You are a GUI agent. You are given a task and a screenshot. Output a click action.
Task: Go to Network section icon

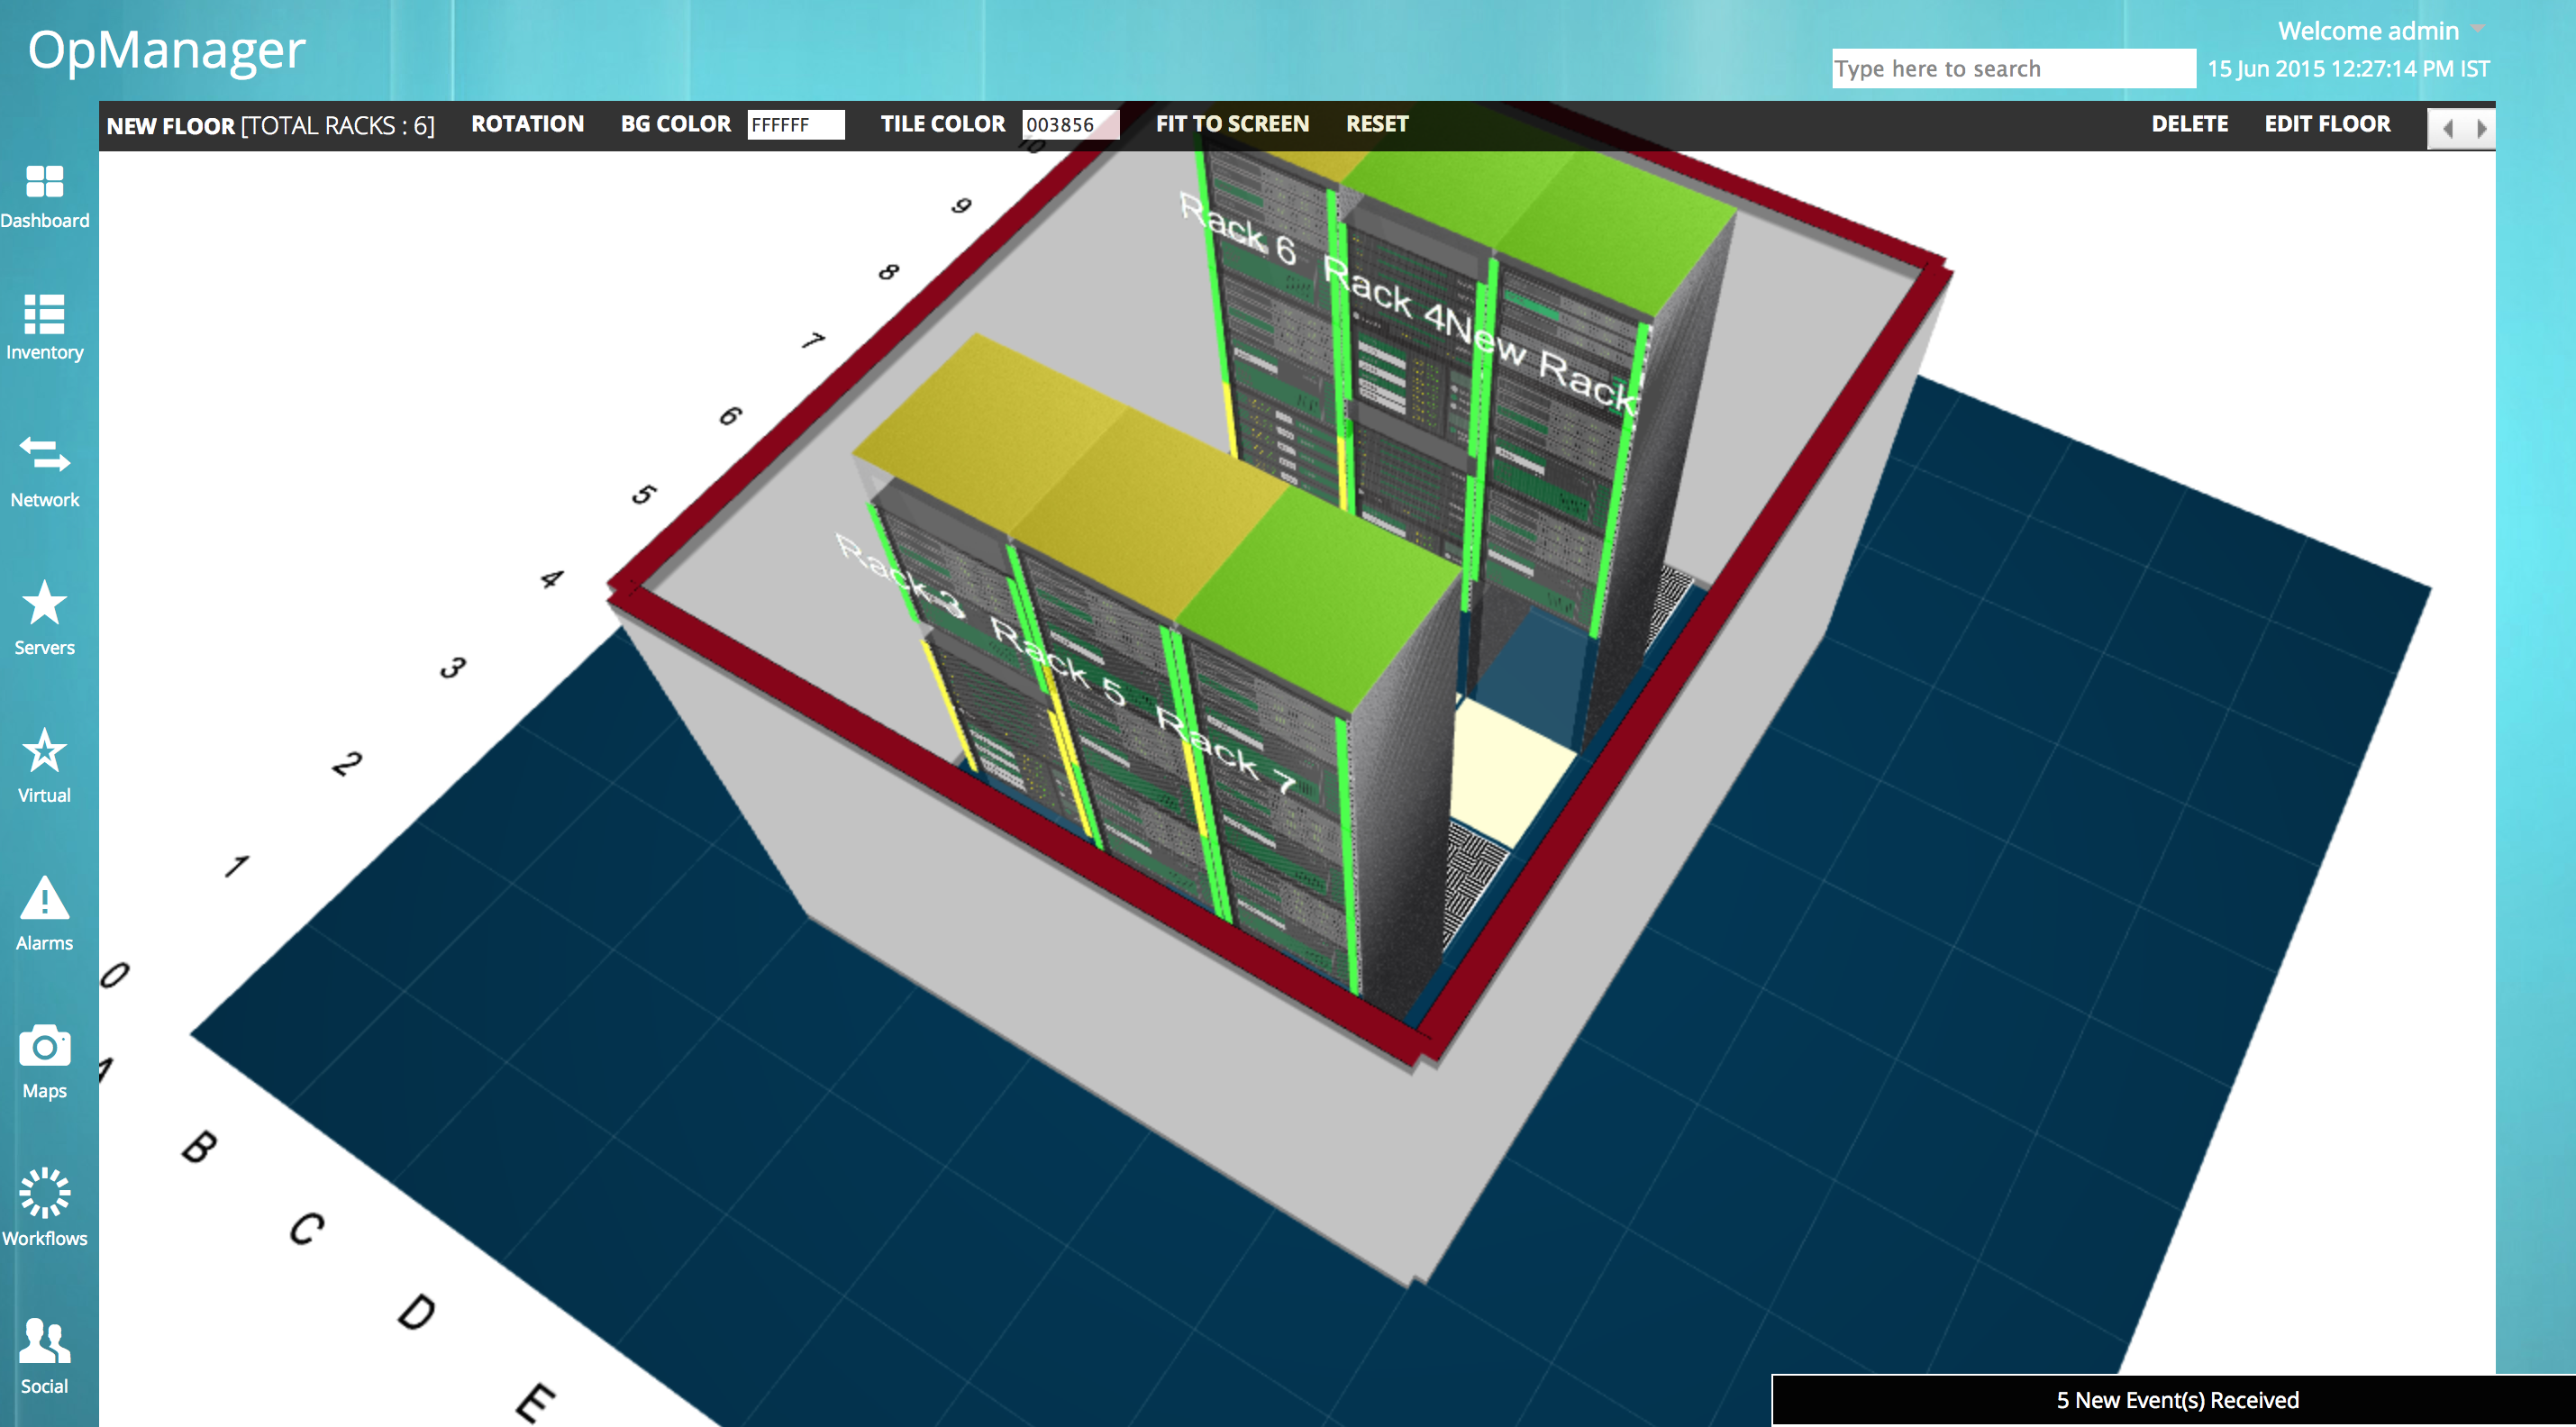click(44, 455)
